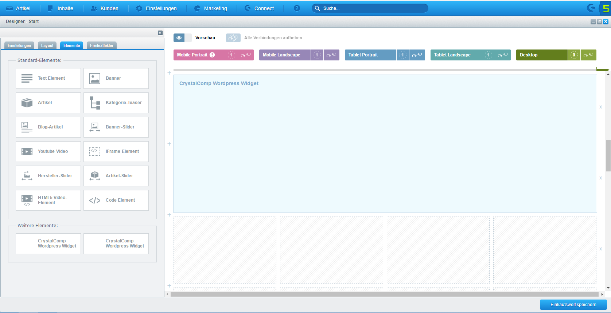Open the Connect top menu
Screen dimensions: 611x313
(x=259, y=8)
